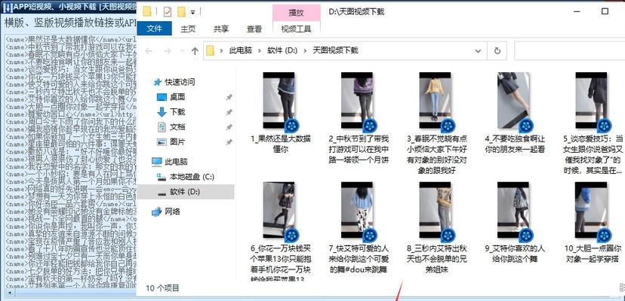The height and width of the screenshot is (301, 625).
Task: Click the folder icon in the address bar
Action: (210, 50)
